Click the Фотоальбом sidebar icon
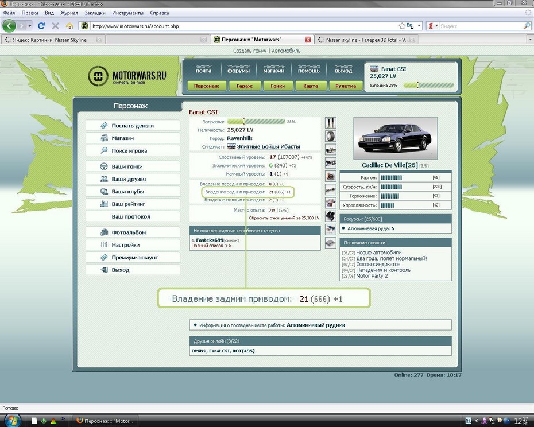534x427 pixels. pyautogui.click(x=104, y=232)
